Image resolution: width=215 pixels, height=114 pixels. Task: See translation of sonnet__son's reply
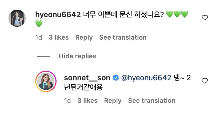click(x=152, y=101)
